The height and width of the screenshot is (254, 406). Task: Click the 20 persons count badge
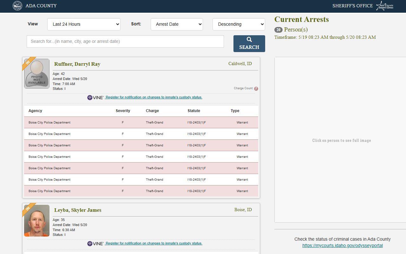point(278,30)
